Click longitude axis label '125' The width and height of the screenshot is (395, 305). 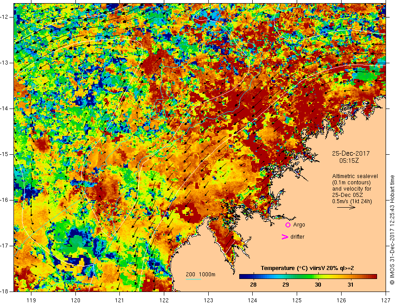pyautogui.click(x=297, y=300)
